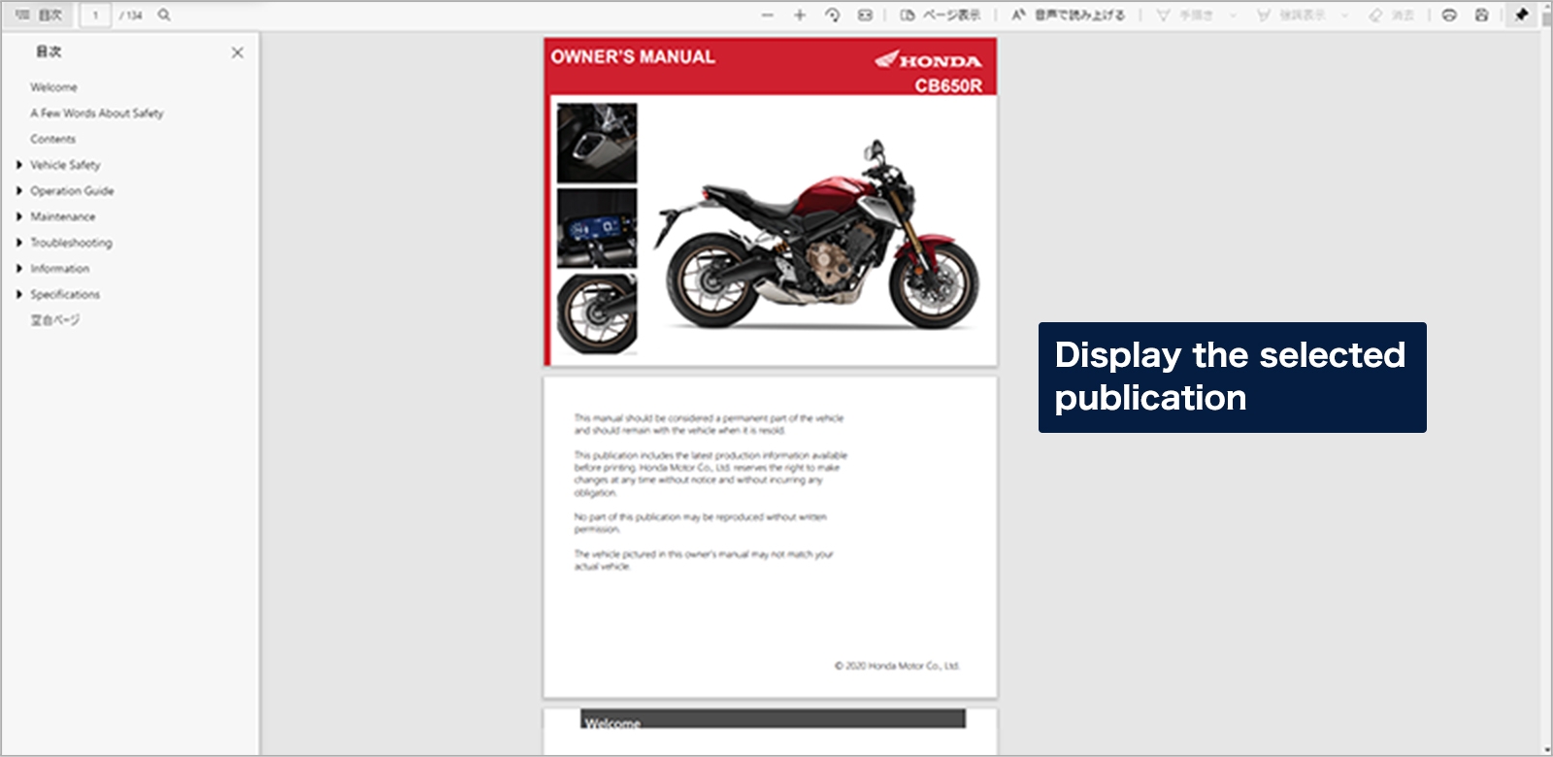Toggle the read aloud (音声で読み上げる) button
Image resolution: width=1553 pixels, height=757 pixels.
[x=1068, y=16]
